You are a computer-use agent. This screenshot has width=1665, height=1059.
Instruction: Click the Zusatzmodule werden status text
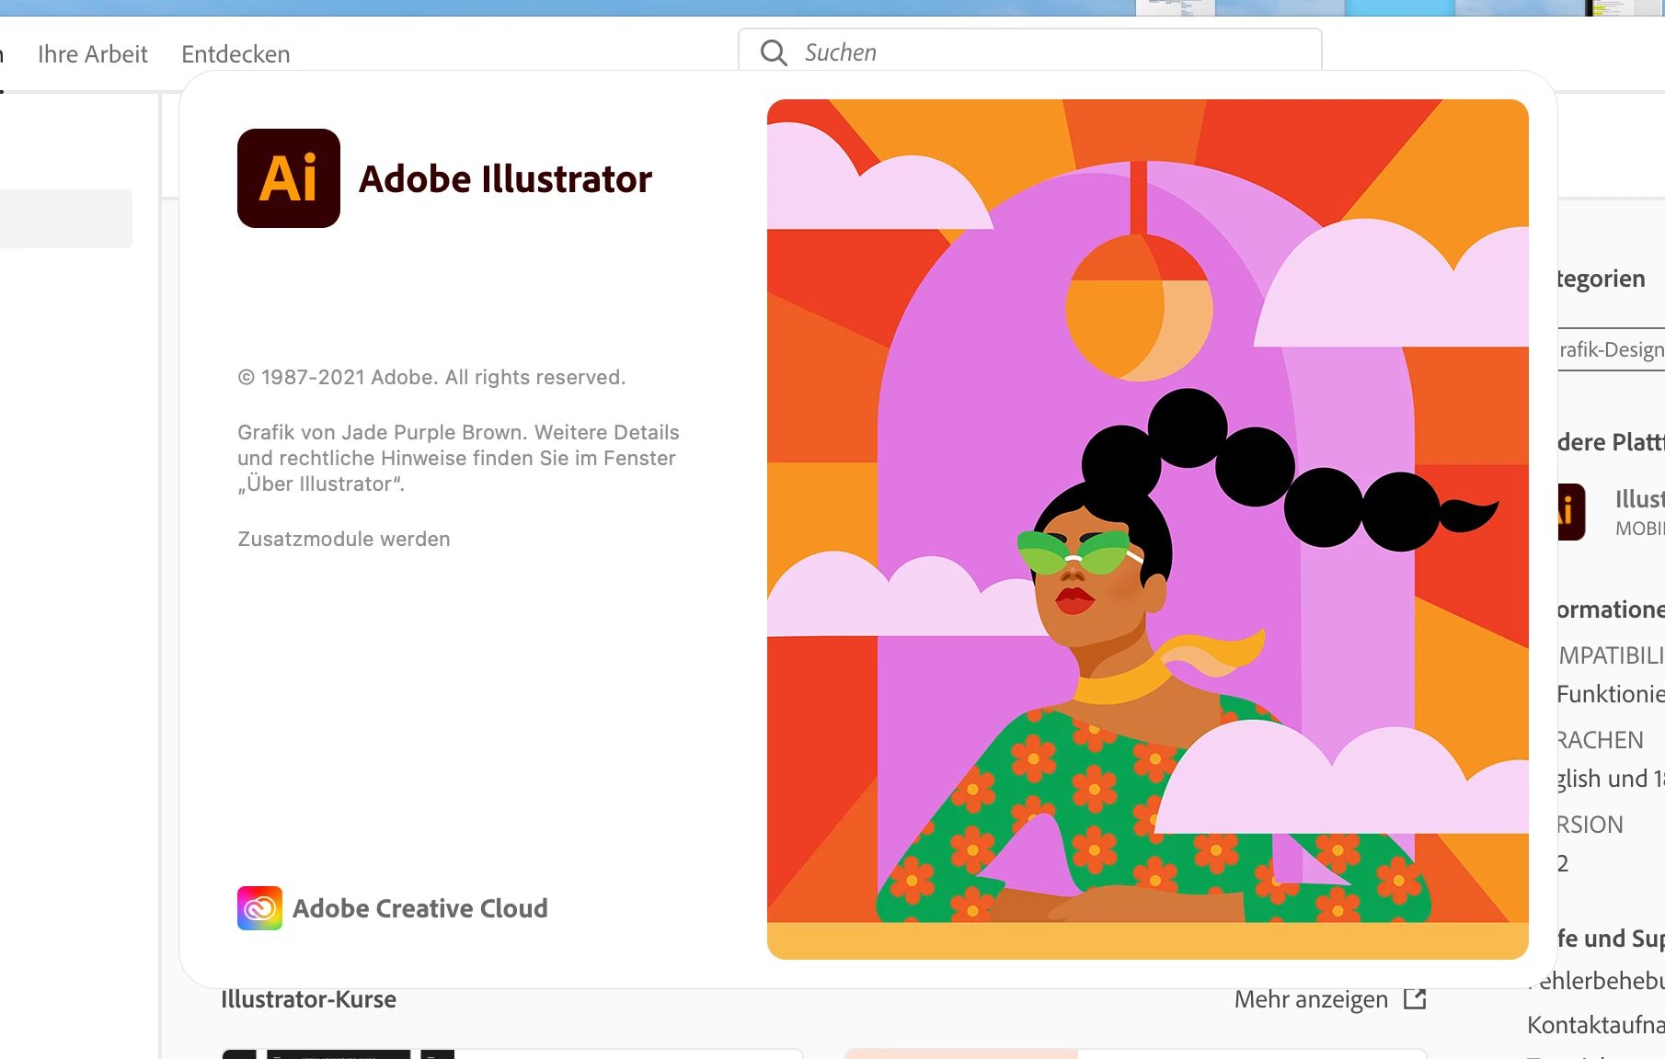click(344, 539)
